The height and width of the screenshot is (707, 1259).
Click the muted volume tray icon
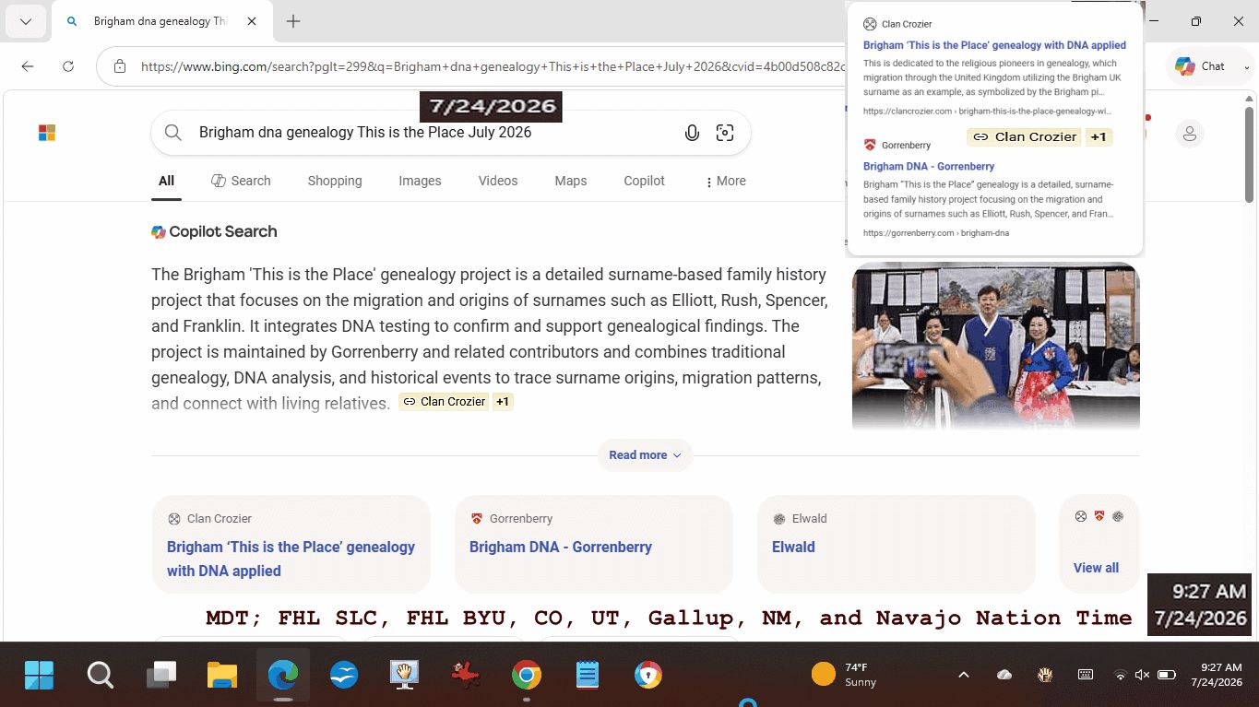coord(1142,675)
